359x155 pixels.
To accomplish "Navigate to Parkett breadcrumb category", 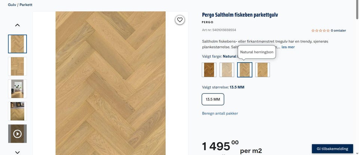I will 26,5.
